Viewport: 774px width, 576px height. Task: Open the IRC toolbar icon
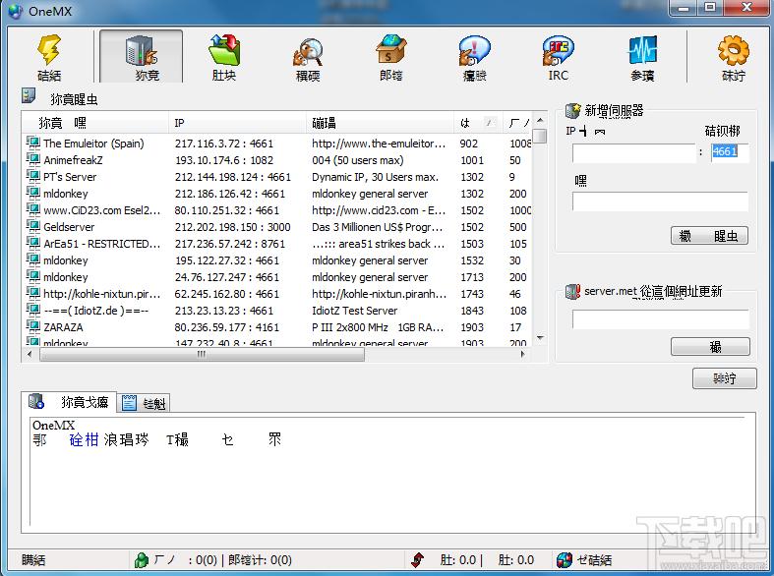tap(559, 50)
